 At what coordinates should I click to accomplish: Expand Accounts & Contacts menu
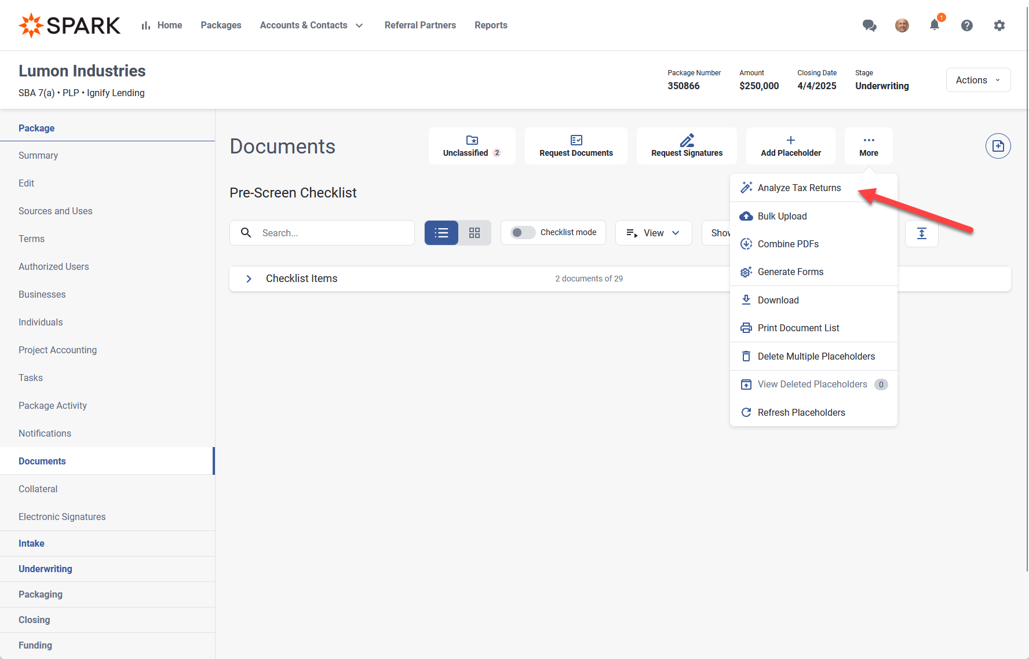pyautogui.click(x=312, y=25)
